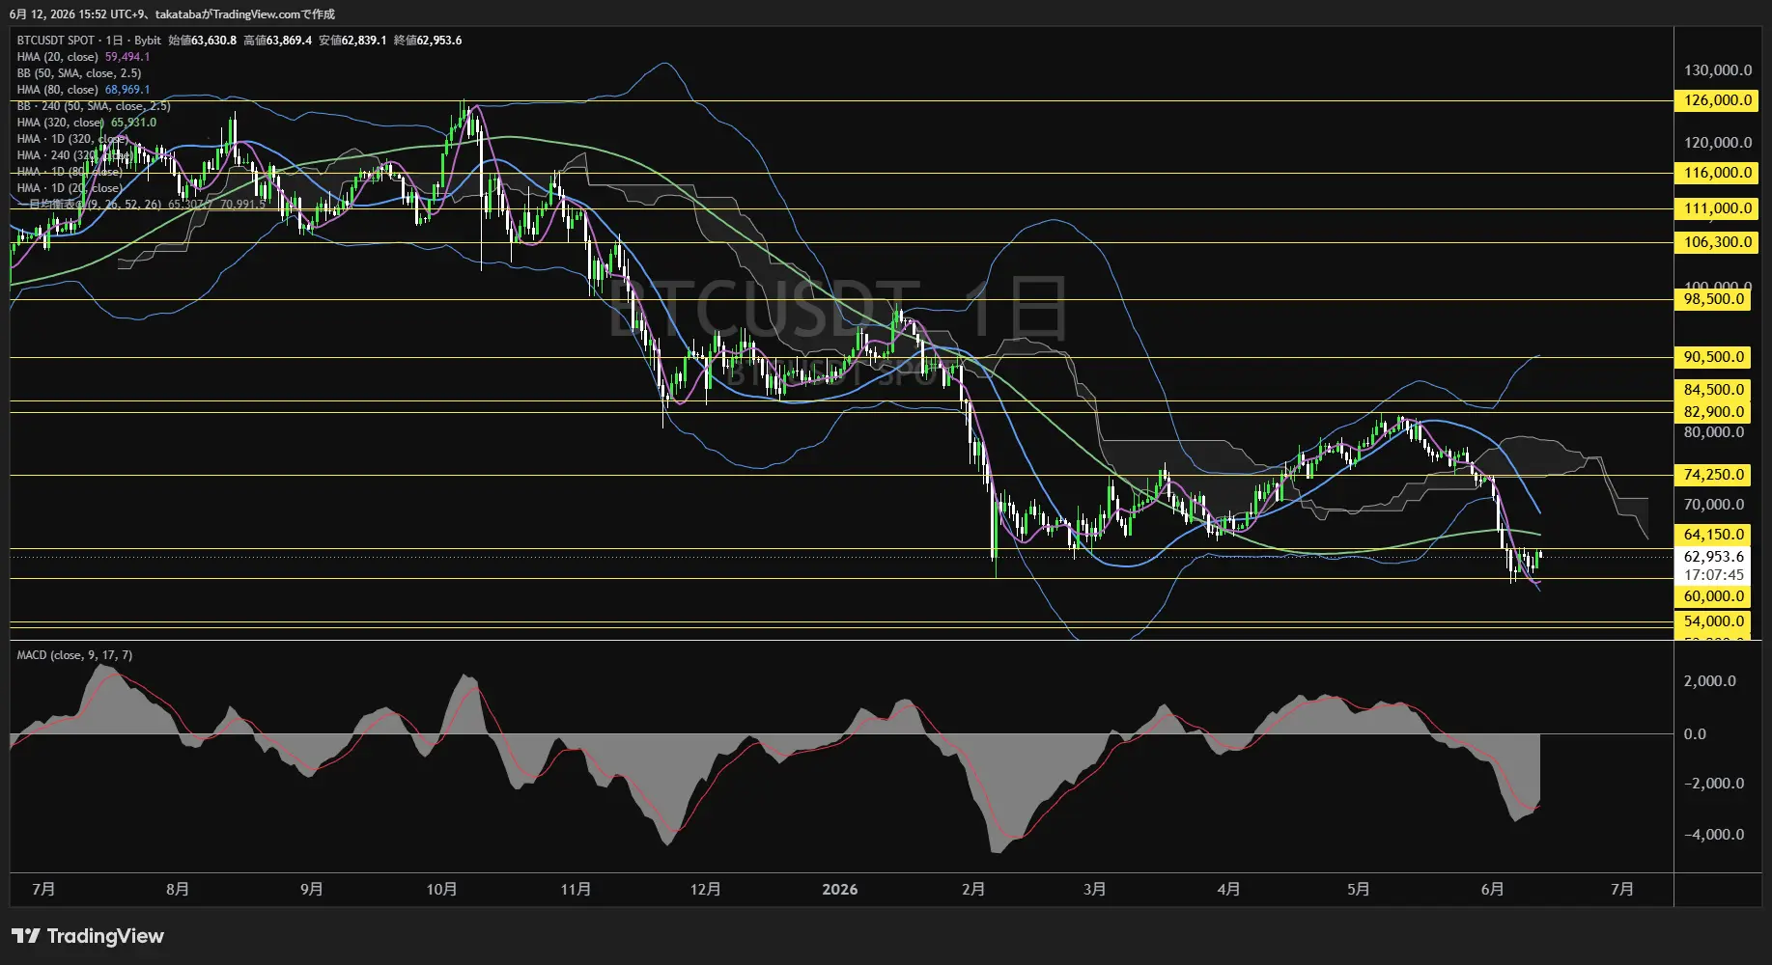Click the 116,000.0 price line label
This screenshot has height=965, width=1772.
(1717, 173)
